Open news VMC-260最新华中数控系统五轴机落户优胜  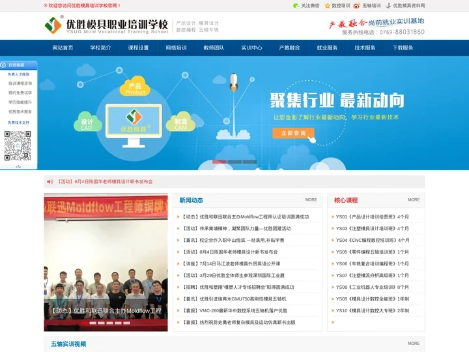(234, 310)
